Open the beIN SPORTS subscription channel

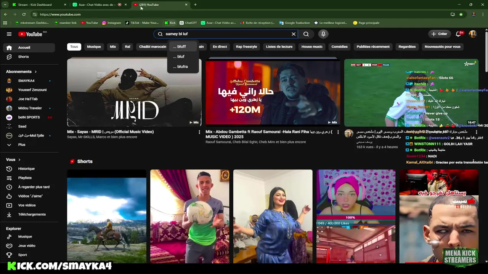pyautogui.click(x=29, y=117)
